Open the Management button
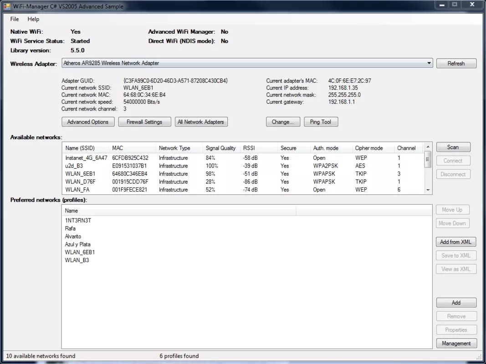This screenshot has width=486, height=364. coord(456,344)
